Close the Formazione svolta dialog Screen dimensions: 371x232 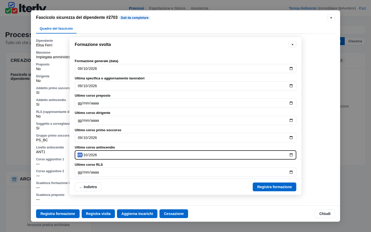click(x=292, y=45)
